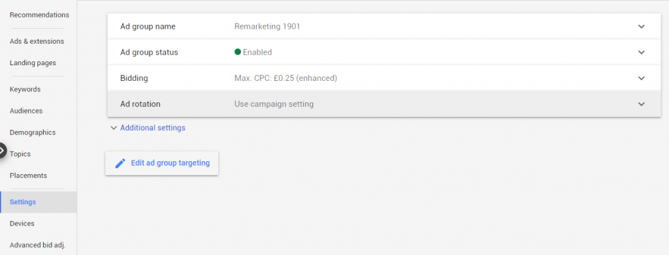Viewport: 669px width, 255px height.
Task: Open Landing pages section
Action: 33,63
